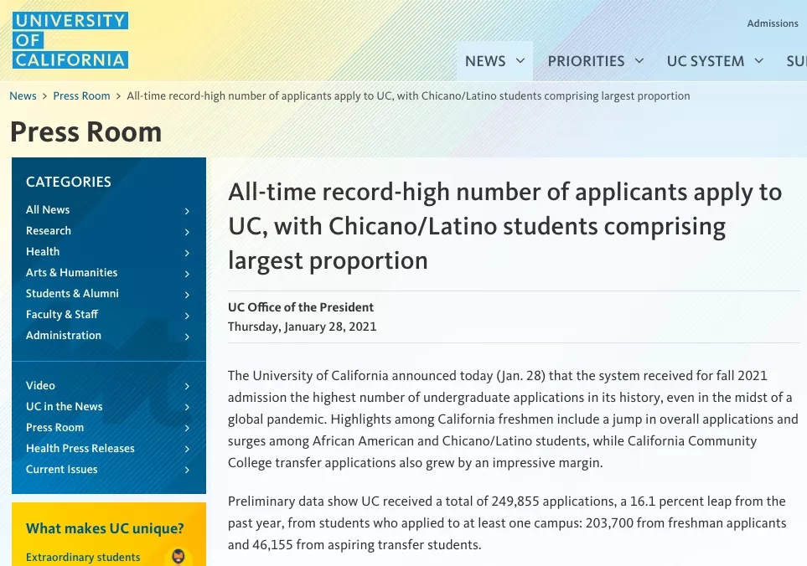Click the face icon beside Extraordinary students
807x566 pixels.
point(178,556)
